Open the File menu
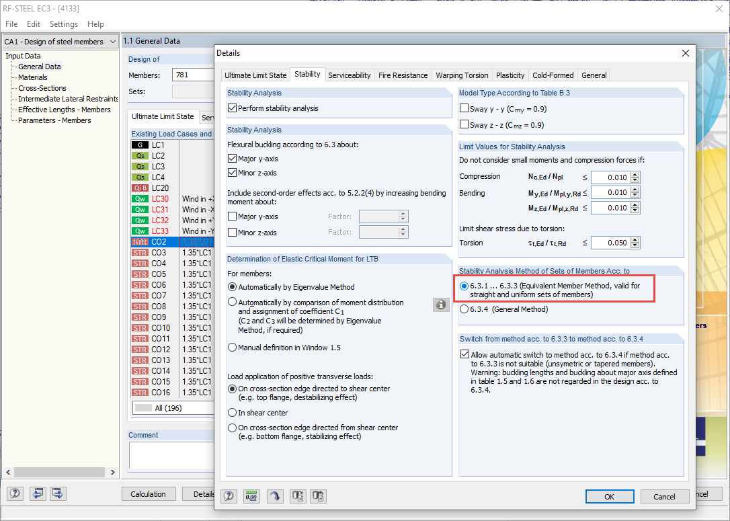The height and width of the screenshot is (521, 730). click(x=11, y=24)
